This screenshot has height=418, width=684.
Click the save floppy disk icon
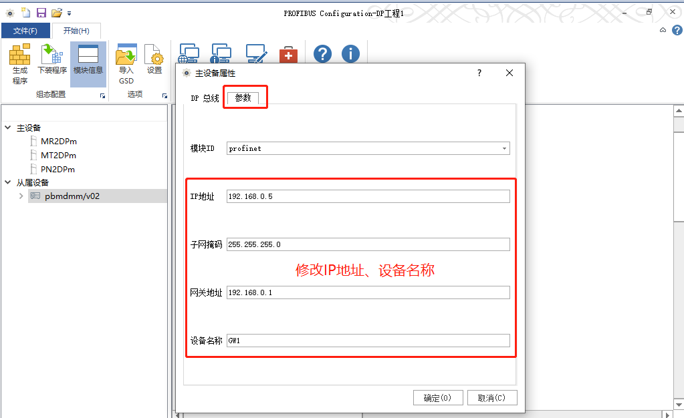coord(41,13)
